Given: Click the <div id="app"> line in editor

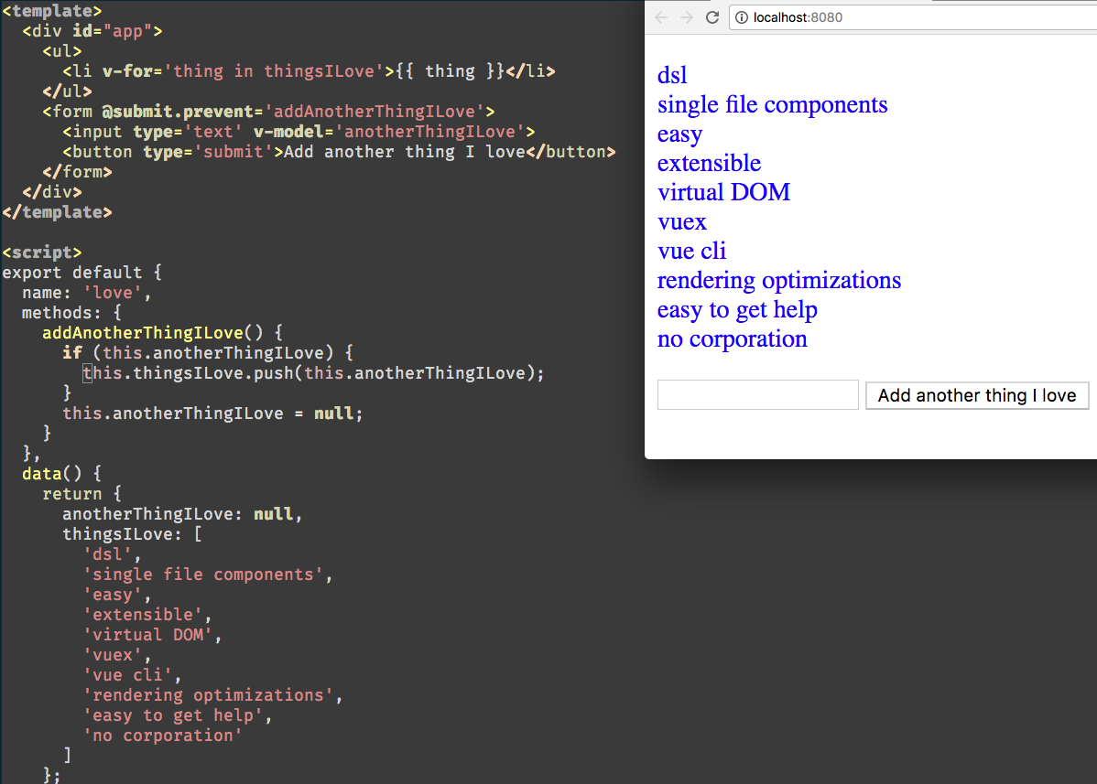Looking at the screenshot, I should pos(92,31).
